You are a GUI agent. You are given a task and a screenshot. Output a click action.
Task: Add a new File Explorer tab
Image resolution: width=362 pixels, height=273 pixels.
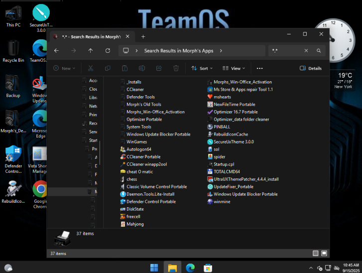pos(143,37)
